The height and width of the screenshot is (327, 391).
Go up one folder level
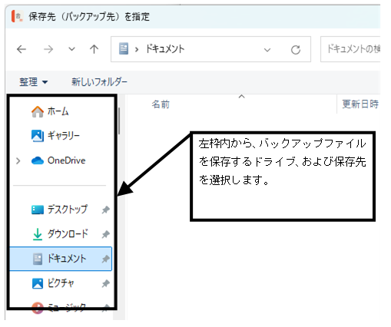[94, 49]
